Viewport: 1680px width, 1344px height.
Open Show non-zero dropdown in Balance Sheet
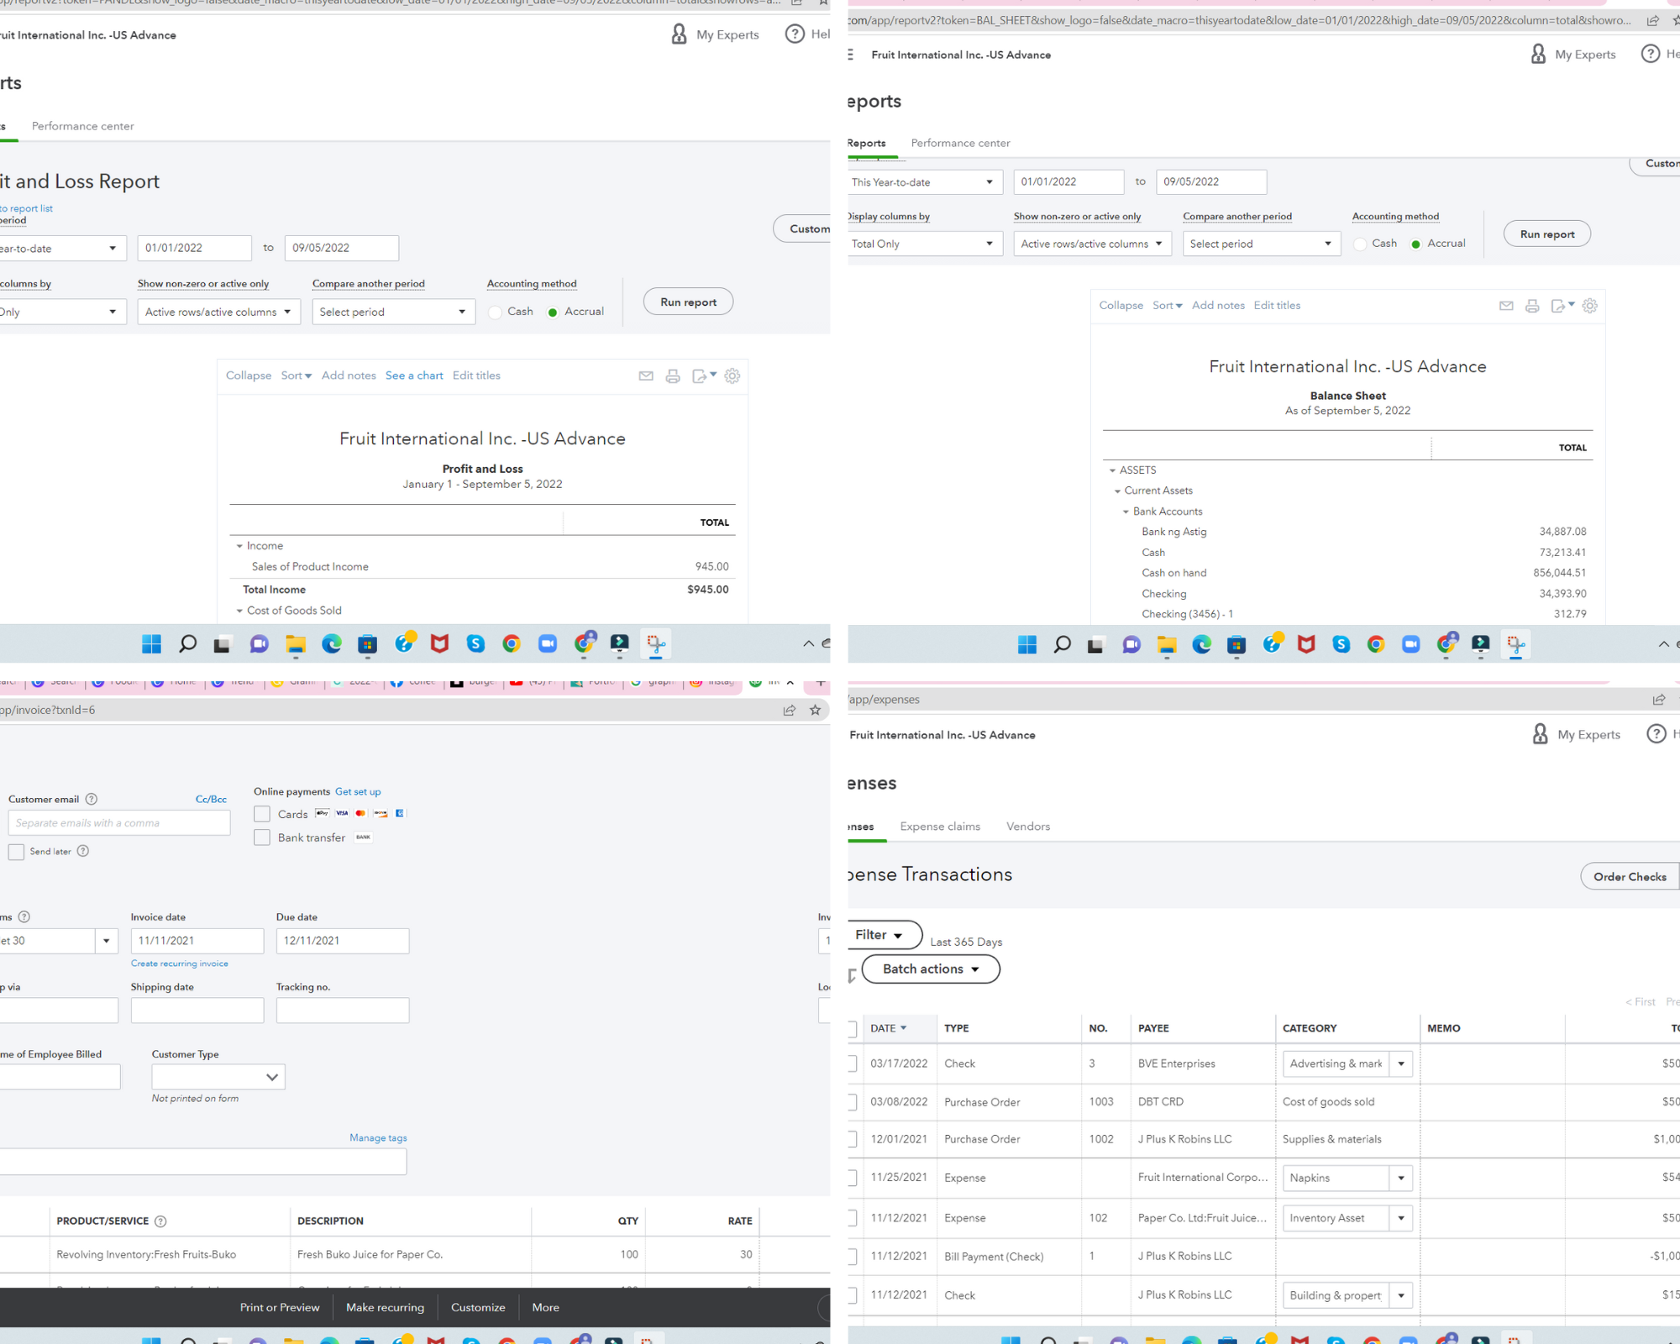(x=1092, y=244)
